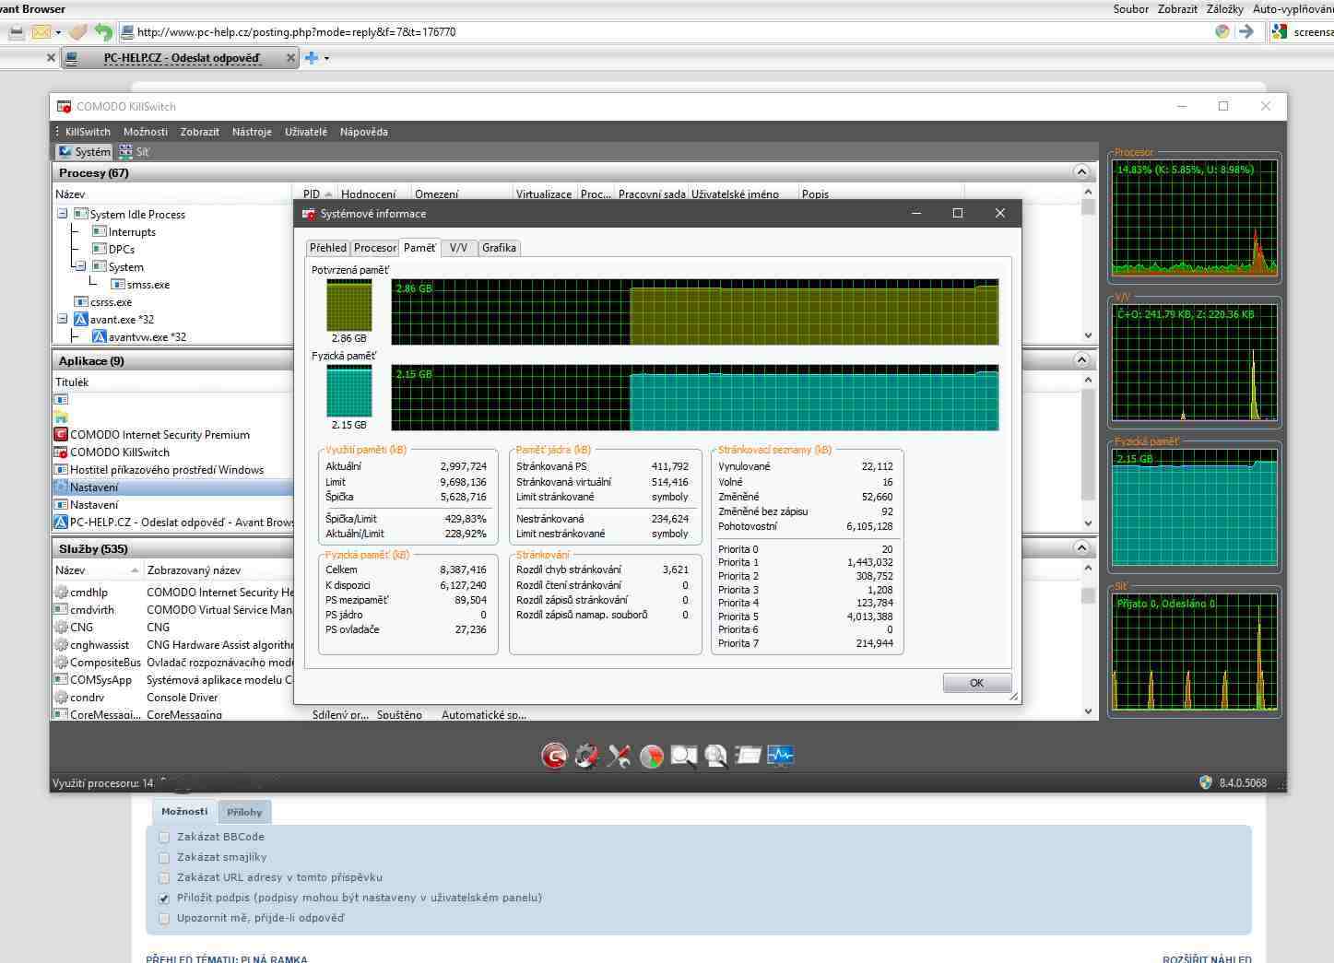Open the Přílohy tab on forum page
1334x963 pixels.
pyautogui.click(x=244, y=812)
